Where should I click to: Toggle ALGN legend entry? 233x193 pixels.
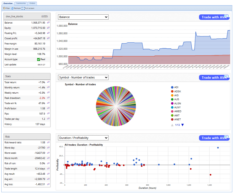click(x=178, y=103)
